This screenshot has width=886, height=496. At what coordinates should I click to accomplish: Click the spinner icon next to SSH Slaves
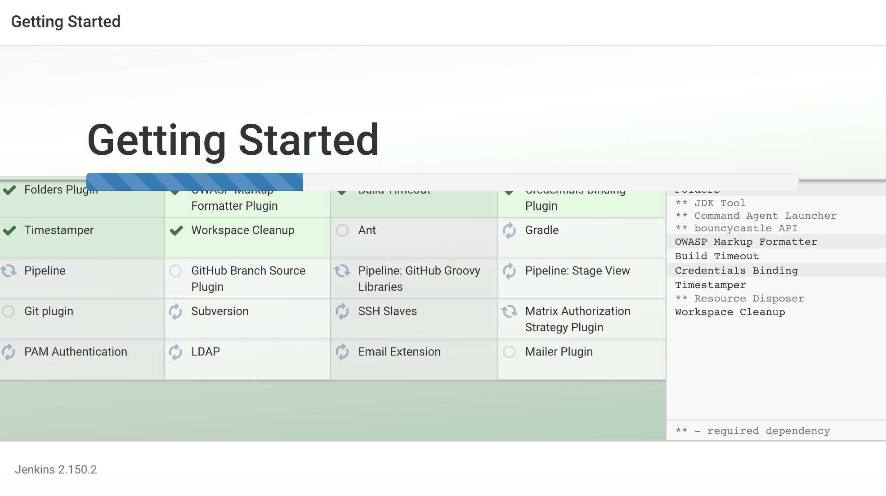pyautogui.click(x=342, y=311)
